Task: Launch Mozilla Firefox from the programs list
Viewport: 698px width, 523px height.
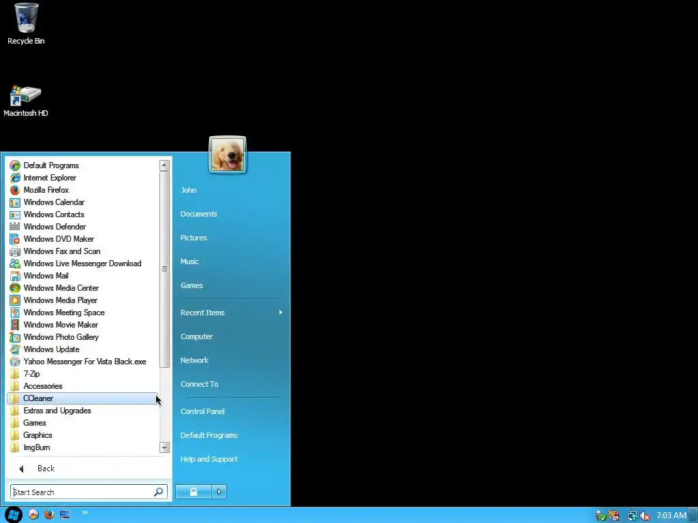Action: [82, 190]
